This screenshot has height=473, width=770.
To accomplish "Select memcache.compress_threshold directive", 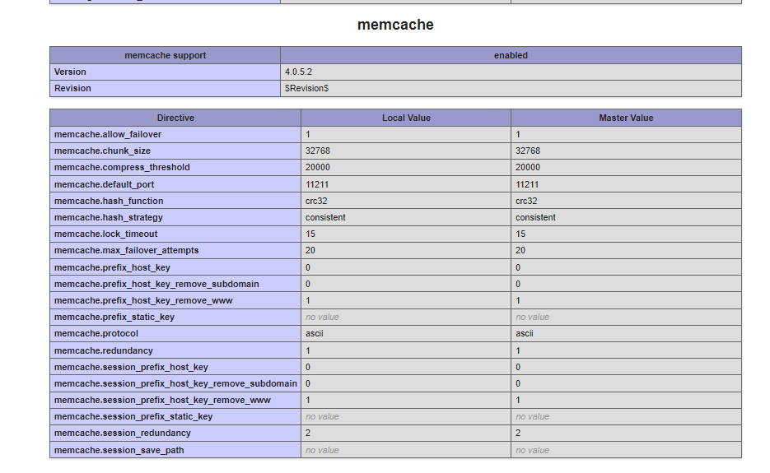I will pos(122,167).
